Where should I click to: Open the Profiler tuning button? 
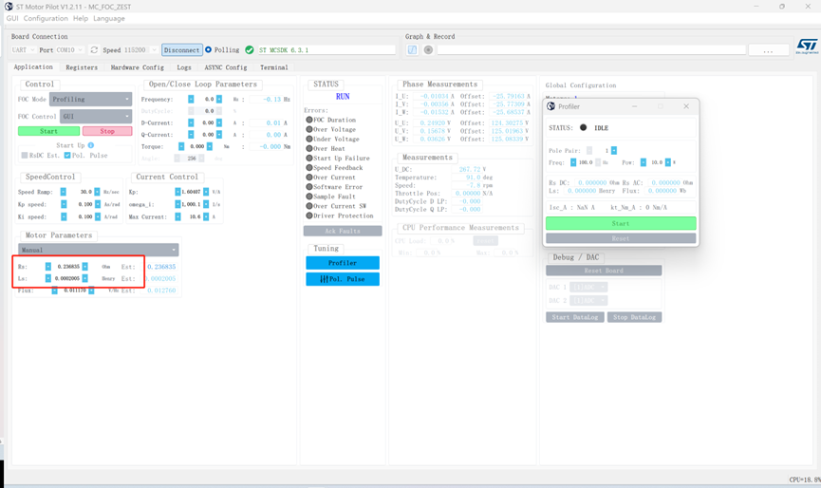pyautogui.click(x=343, y=263)
